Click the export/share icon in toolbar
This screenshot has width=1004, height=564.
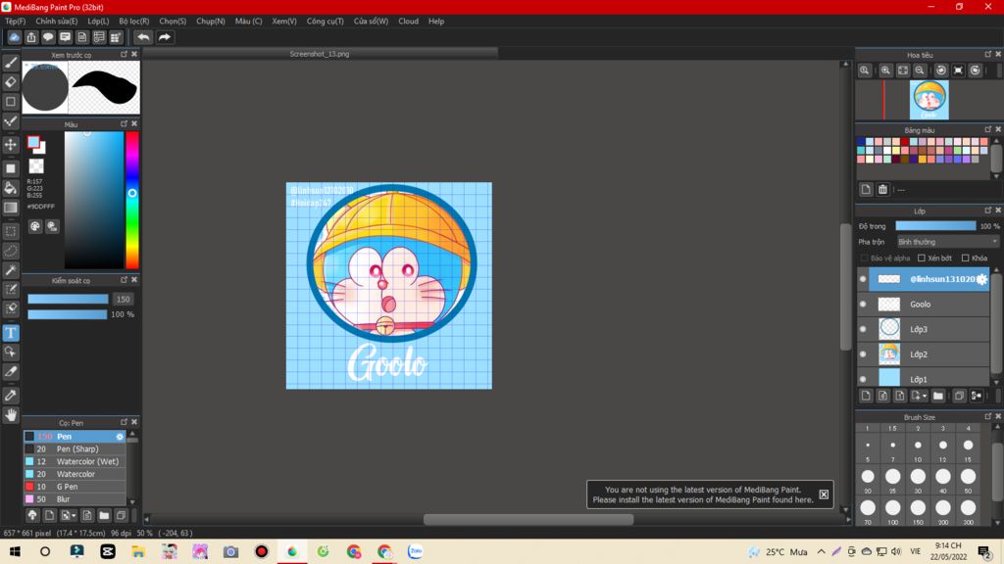pyautogui.click(x=31, y=37)
